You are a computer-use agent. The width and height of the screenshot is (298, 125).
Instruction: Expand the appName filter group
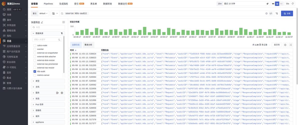(x=48, y=122)
